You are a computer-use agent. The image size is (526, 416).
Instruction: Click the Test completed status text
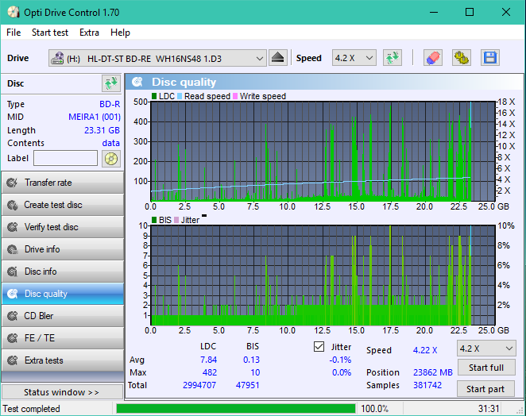click(x=31, y=409)
